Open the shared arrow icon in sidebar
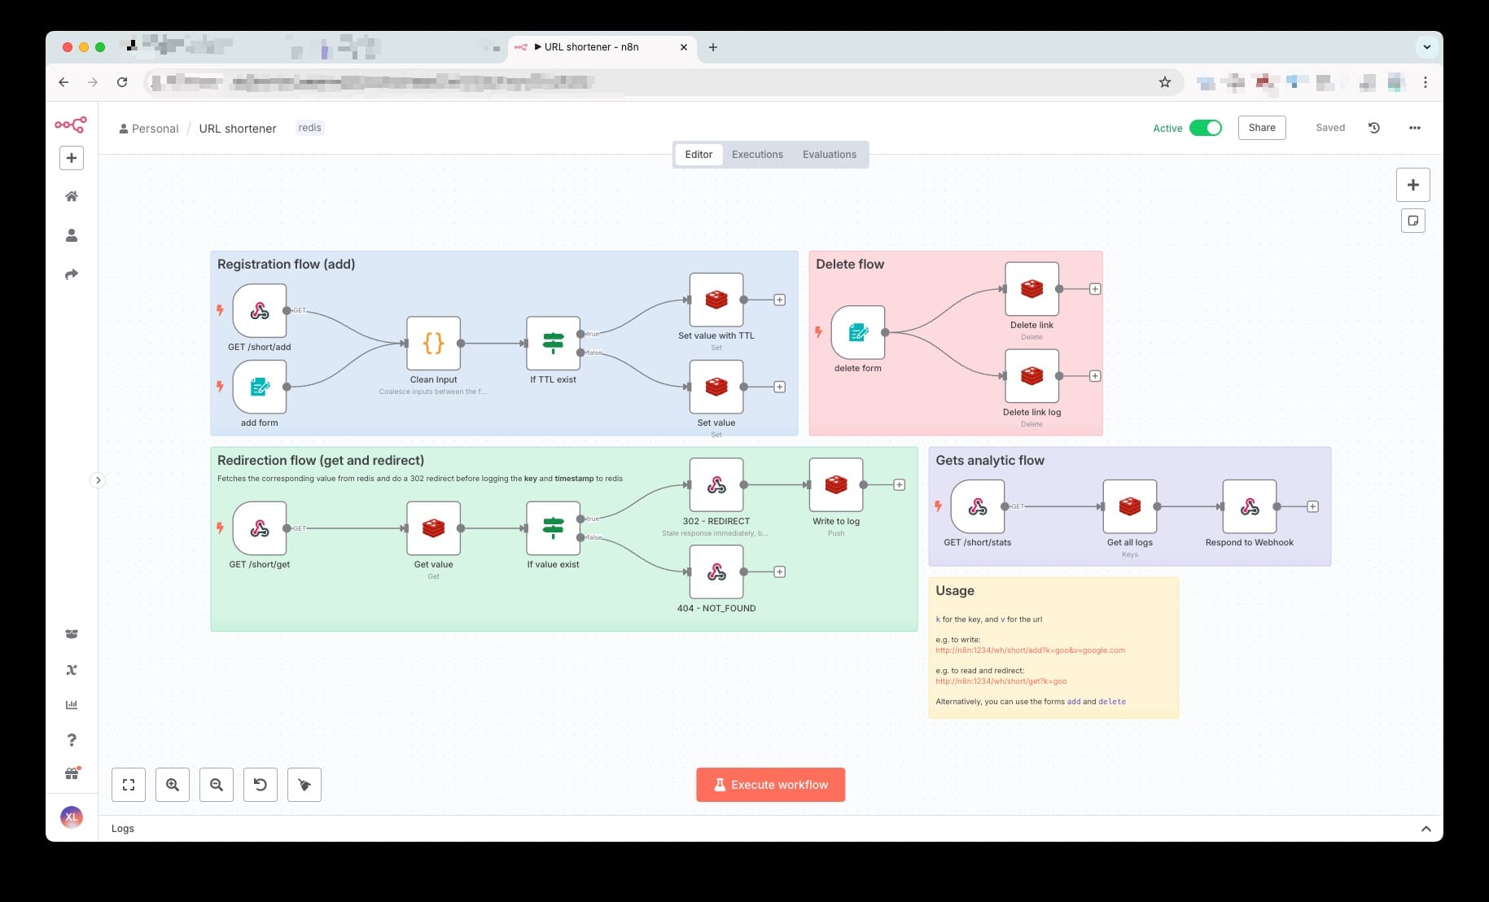The width and height of the screenshot is (1489, 902). tap(72, 274)
